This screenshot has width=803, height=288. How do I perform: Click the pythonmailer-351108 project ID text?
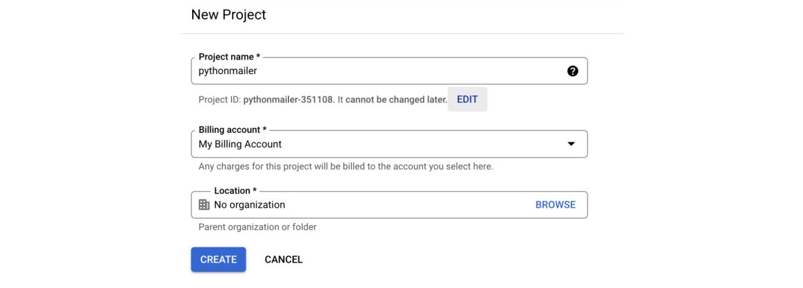tap(288, 100)
